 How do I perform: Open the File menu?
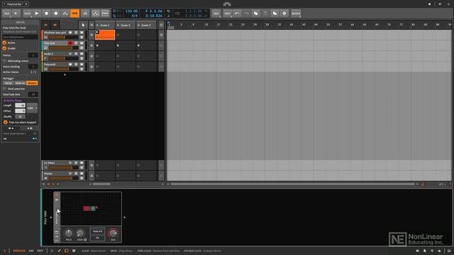6,13
